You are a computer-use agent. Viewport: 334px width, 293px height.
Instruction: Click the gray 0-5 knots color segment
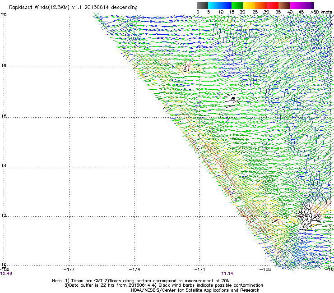tap(202, 5)
